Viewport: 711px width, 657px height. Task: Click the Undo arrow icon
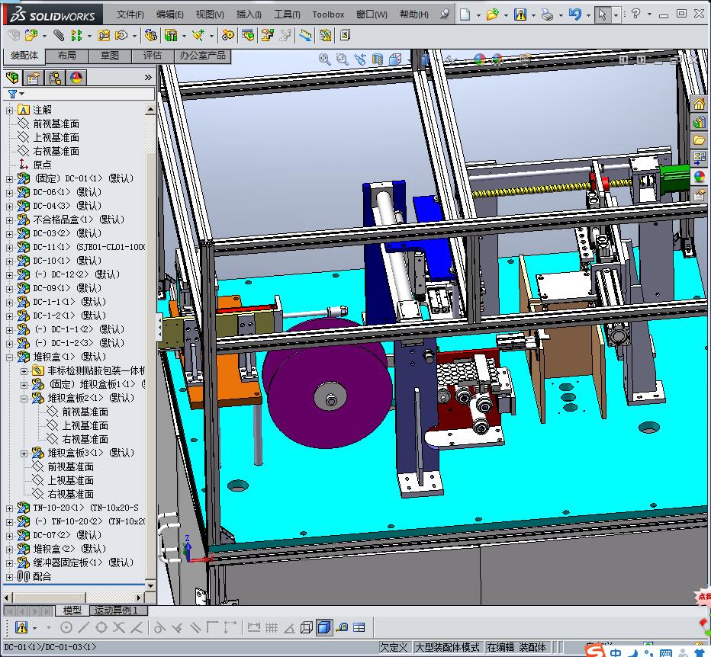coord(574,14)
